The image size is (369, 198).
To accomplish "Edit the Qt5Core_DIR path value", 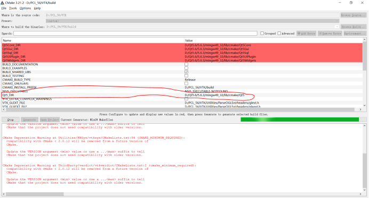I will pyautogui.click(x=218, y=45).
